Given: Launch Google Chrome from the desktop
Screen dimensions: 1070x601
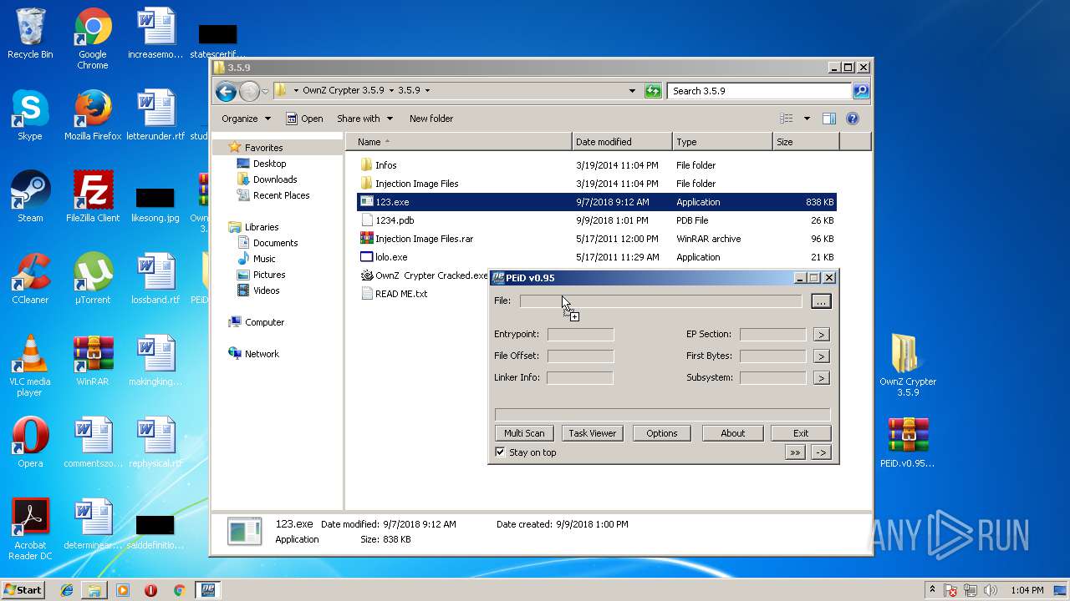Looking at the screenshot, I should coord(93,38).
